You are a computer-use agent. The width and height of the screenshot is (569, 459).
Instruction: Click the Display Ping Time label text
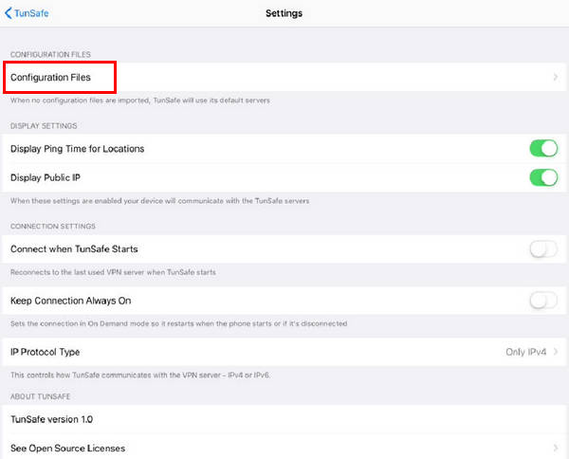click(x=77, y=149)
